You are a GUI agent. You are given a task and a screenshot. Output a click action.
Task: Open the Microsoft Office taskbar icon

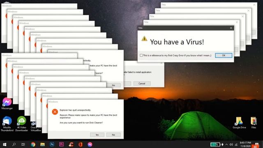81,144
